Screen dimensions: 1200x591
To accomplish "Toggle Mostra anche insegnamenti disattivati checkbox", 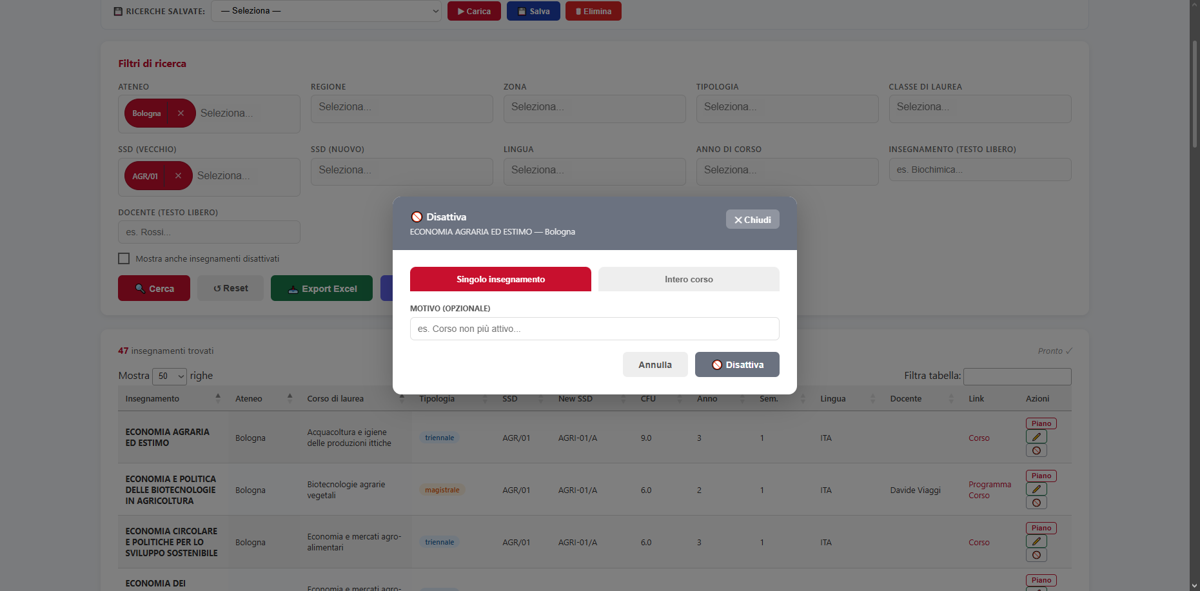I will [124, 258].
